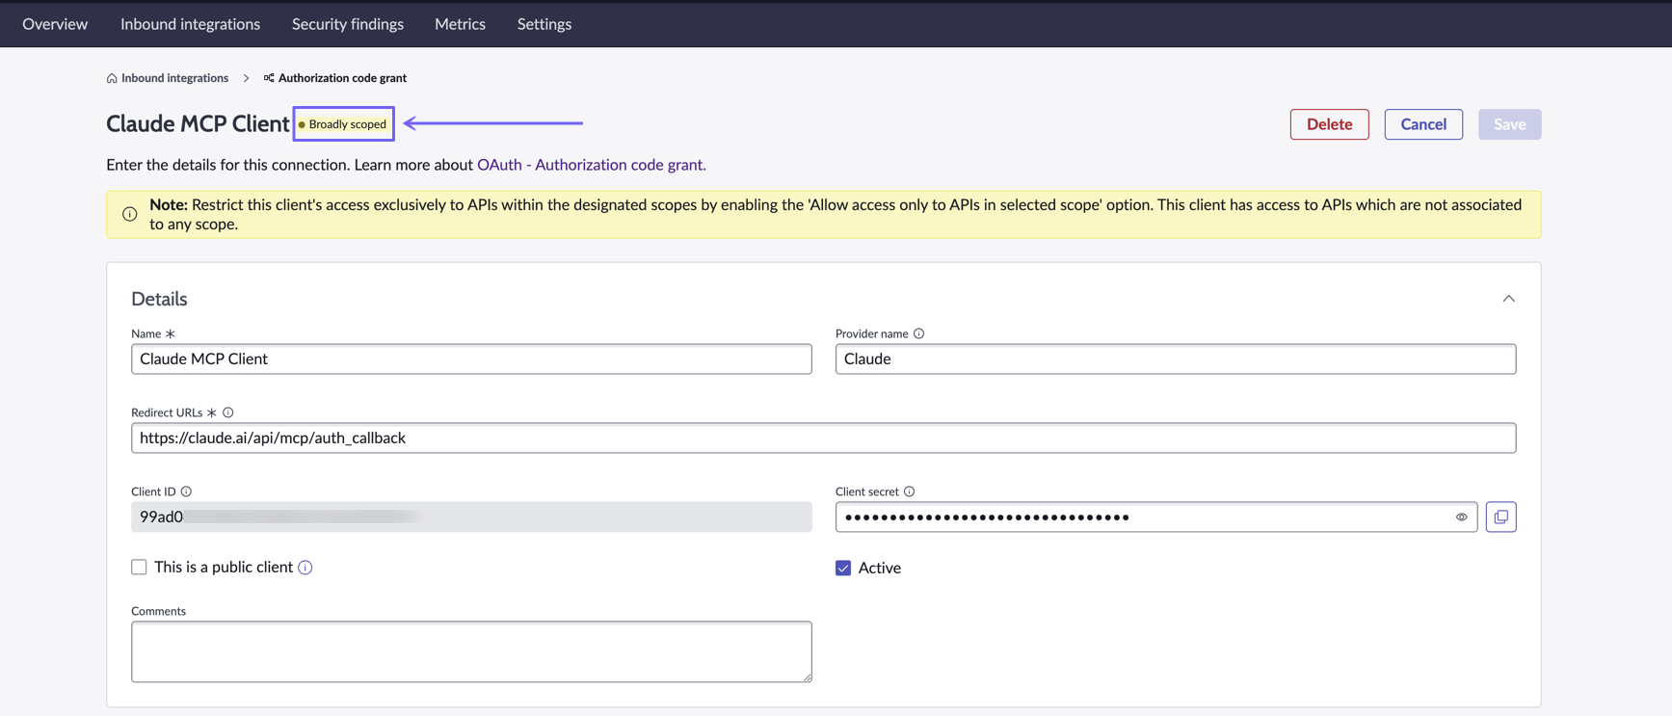The height and width of the screenshot is (716, 1672).
Task: Open the Settings tab
Action: point(544,24)
